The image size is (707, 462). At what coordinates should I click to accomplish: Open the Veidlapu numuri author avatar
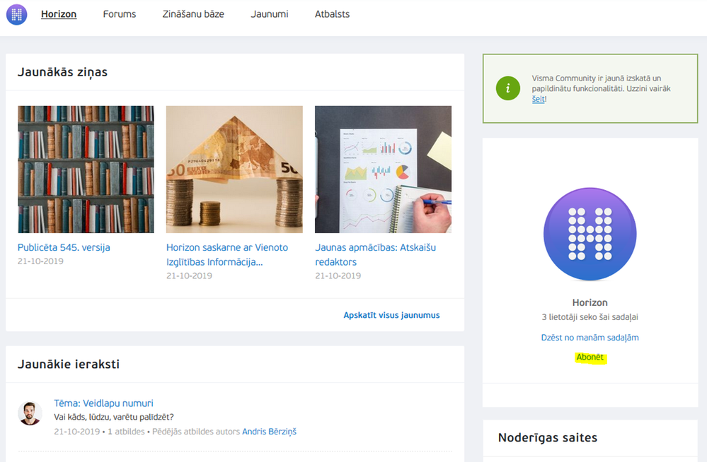tap(30, 413)
